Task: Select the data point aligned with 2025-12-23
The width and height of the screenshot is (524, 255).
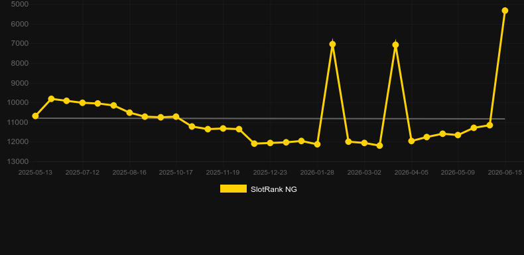Action: [x=271, y=143]
